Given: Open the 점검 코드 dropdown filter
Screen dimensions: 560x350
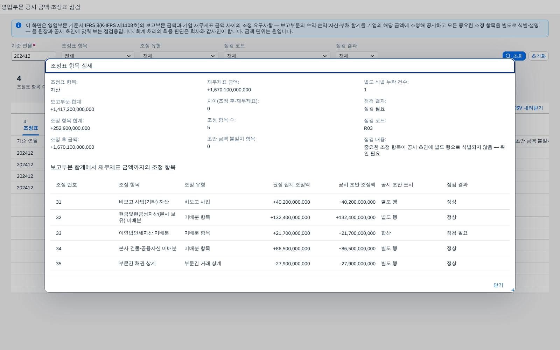Looking at the screenshot, I should 277,55.
